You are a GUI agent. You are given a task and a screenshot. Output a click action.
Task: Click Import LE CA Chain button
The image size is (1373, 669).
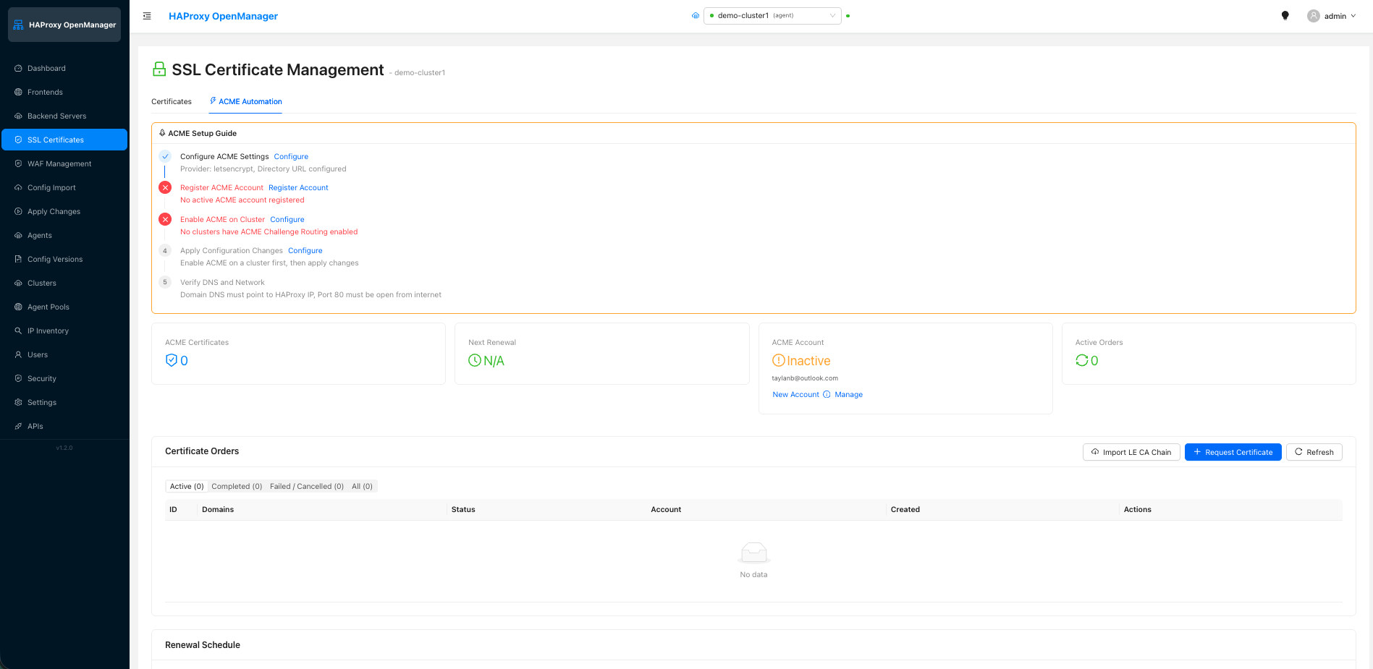pos(1131,452)
